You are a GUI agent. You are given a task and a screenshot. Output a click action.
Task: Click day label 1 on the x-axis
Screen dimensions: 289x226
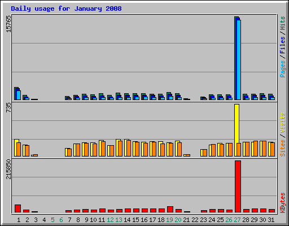pos(19,220)
